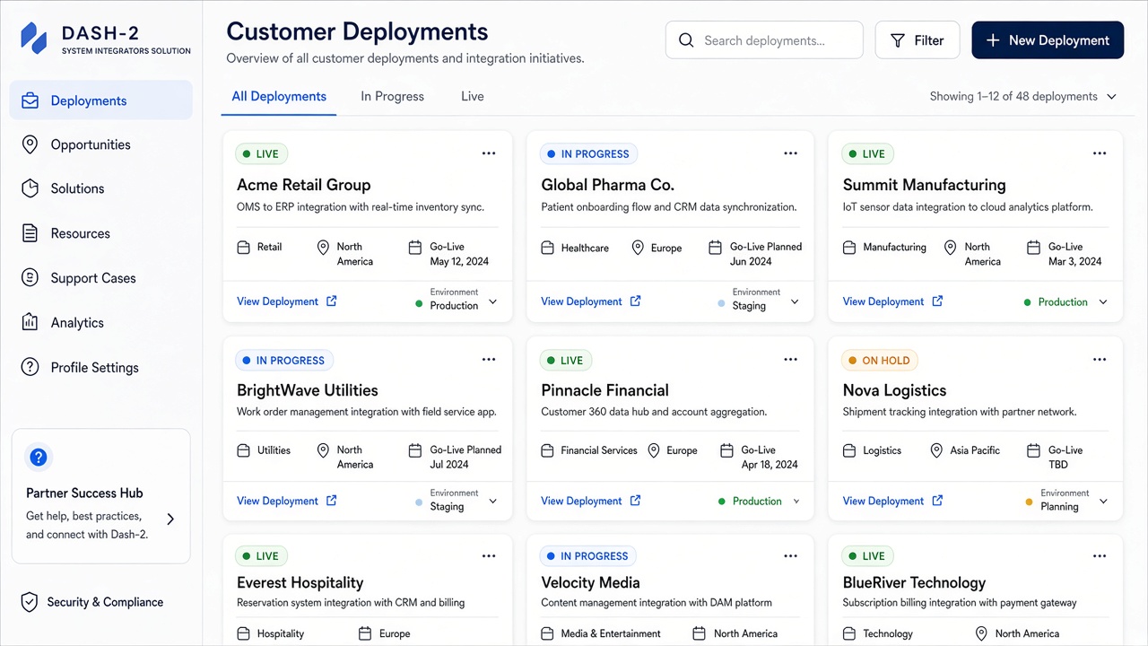Open Nova Logistics three-dot menu

tap(1100, 360)
